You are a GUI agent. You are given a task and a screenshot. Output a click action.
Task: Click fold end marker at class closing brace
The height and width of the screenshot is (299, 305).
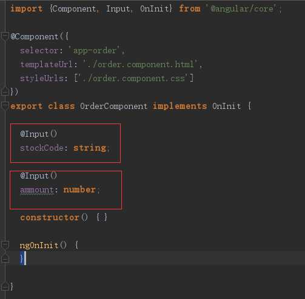(5, 286)
